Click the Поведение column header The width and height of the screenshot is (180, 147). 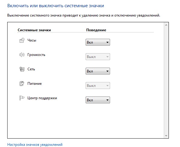click(x=96, y=30)
